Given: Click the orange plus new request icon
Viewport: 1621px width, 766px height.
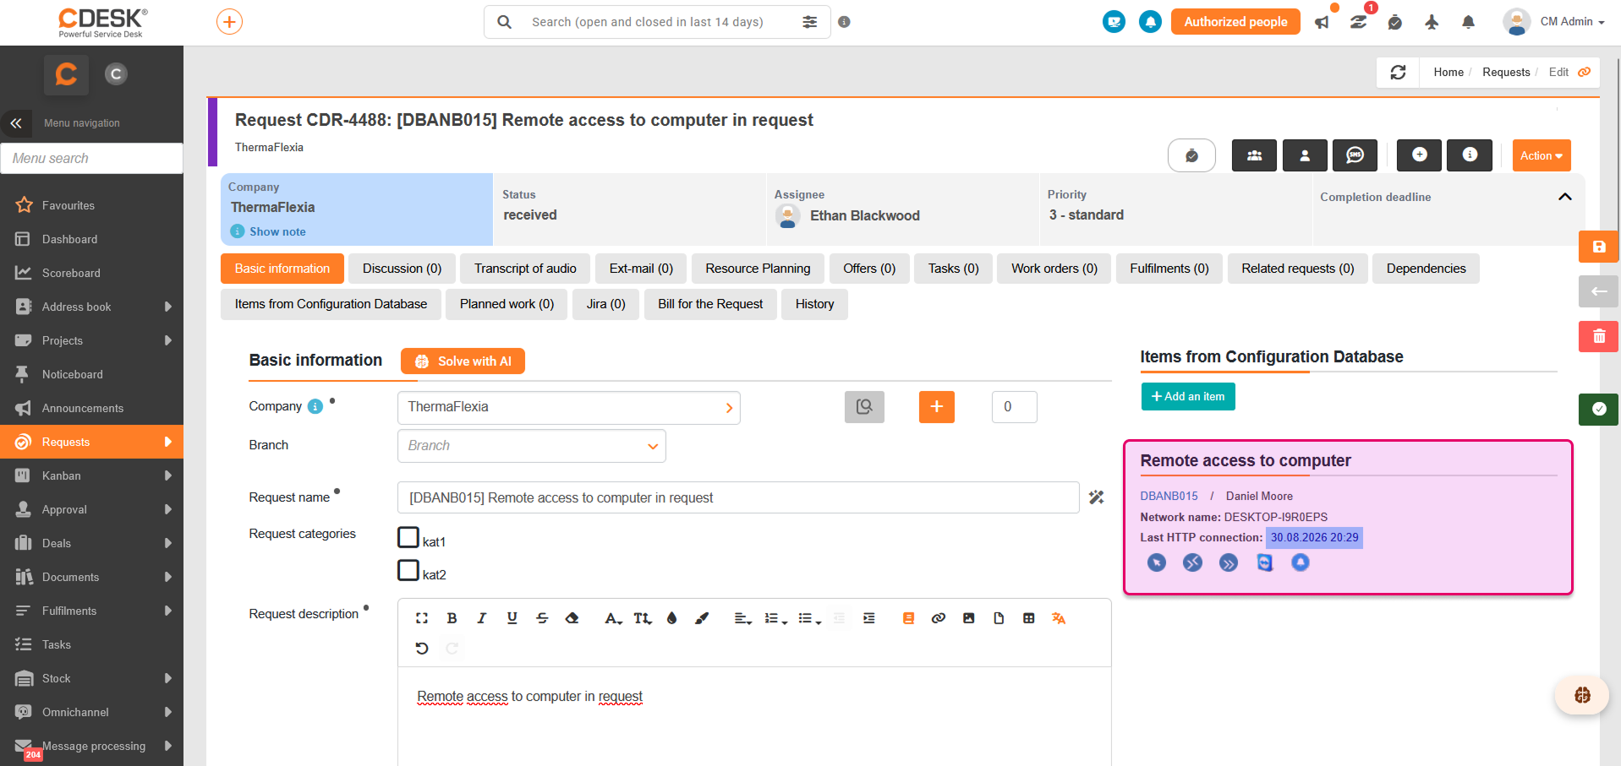Looking at the screenshot, I should tap(229, 22).
